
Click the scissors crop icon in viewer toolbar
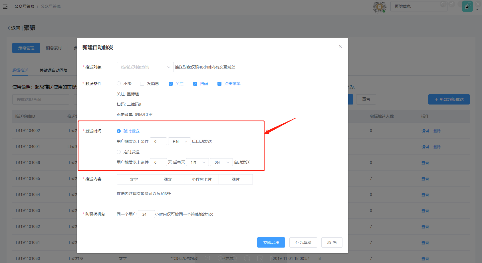[x=260, y=258]
